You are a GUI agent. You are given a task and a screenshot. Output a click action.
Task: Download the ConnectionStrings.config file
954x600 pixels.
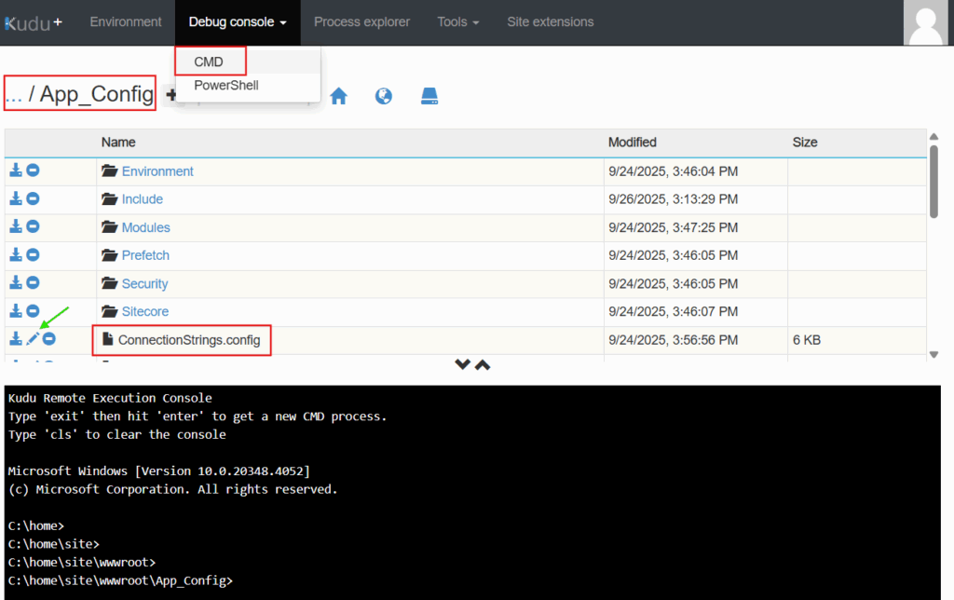[x=16, y=339]
